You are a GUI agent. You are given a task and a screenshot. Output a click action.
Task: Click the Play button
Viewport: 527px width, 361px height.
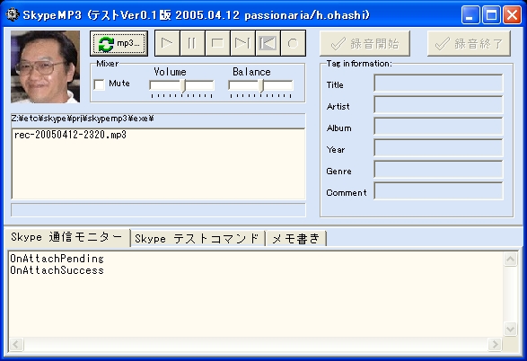point(167,43)
